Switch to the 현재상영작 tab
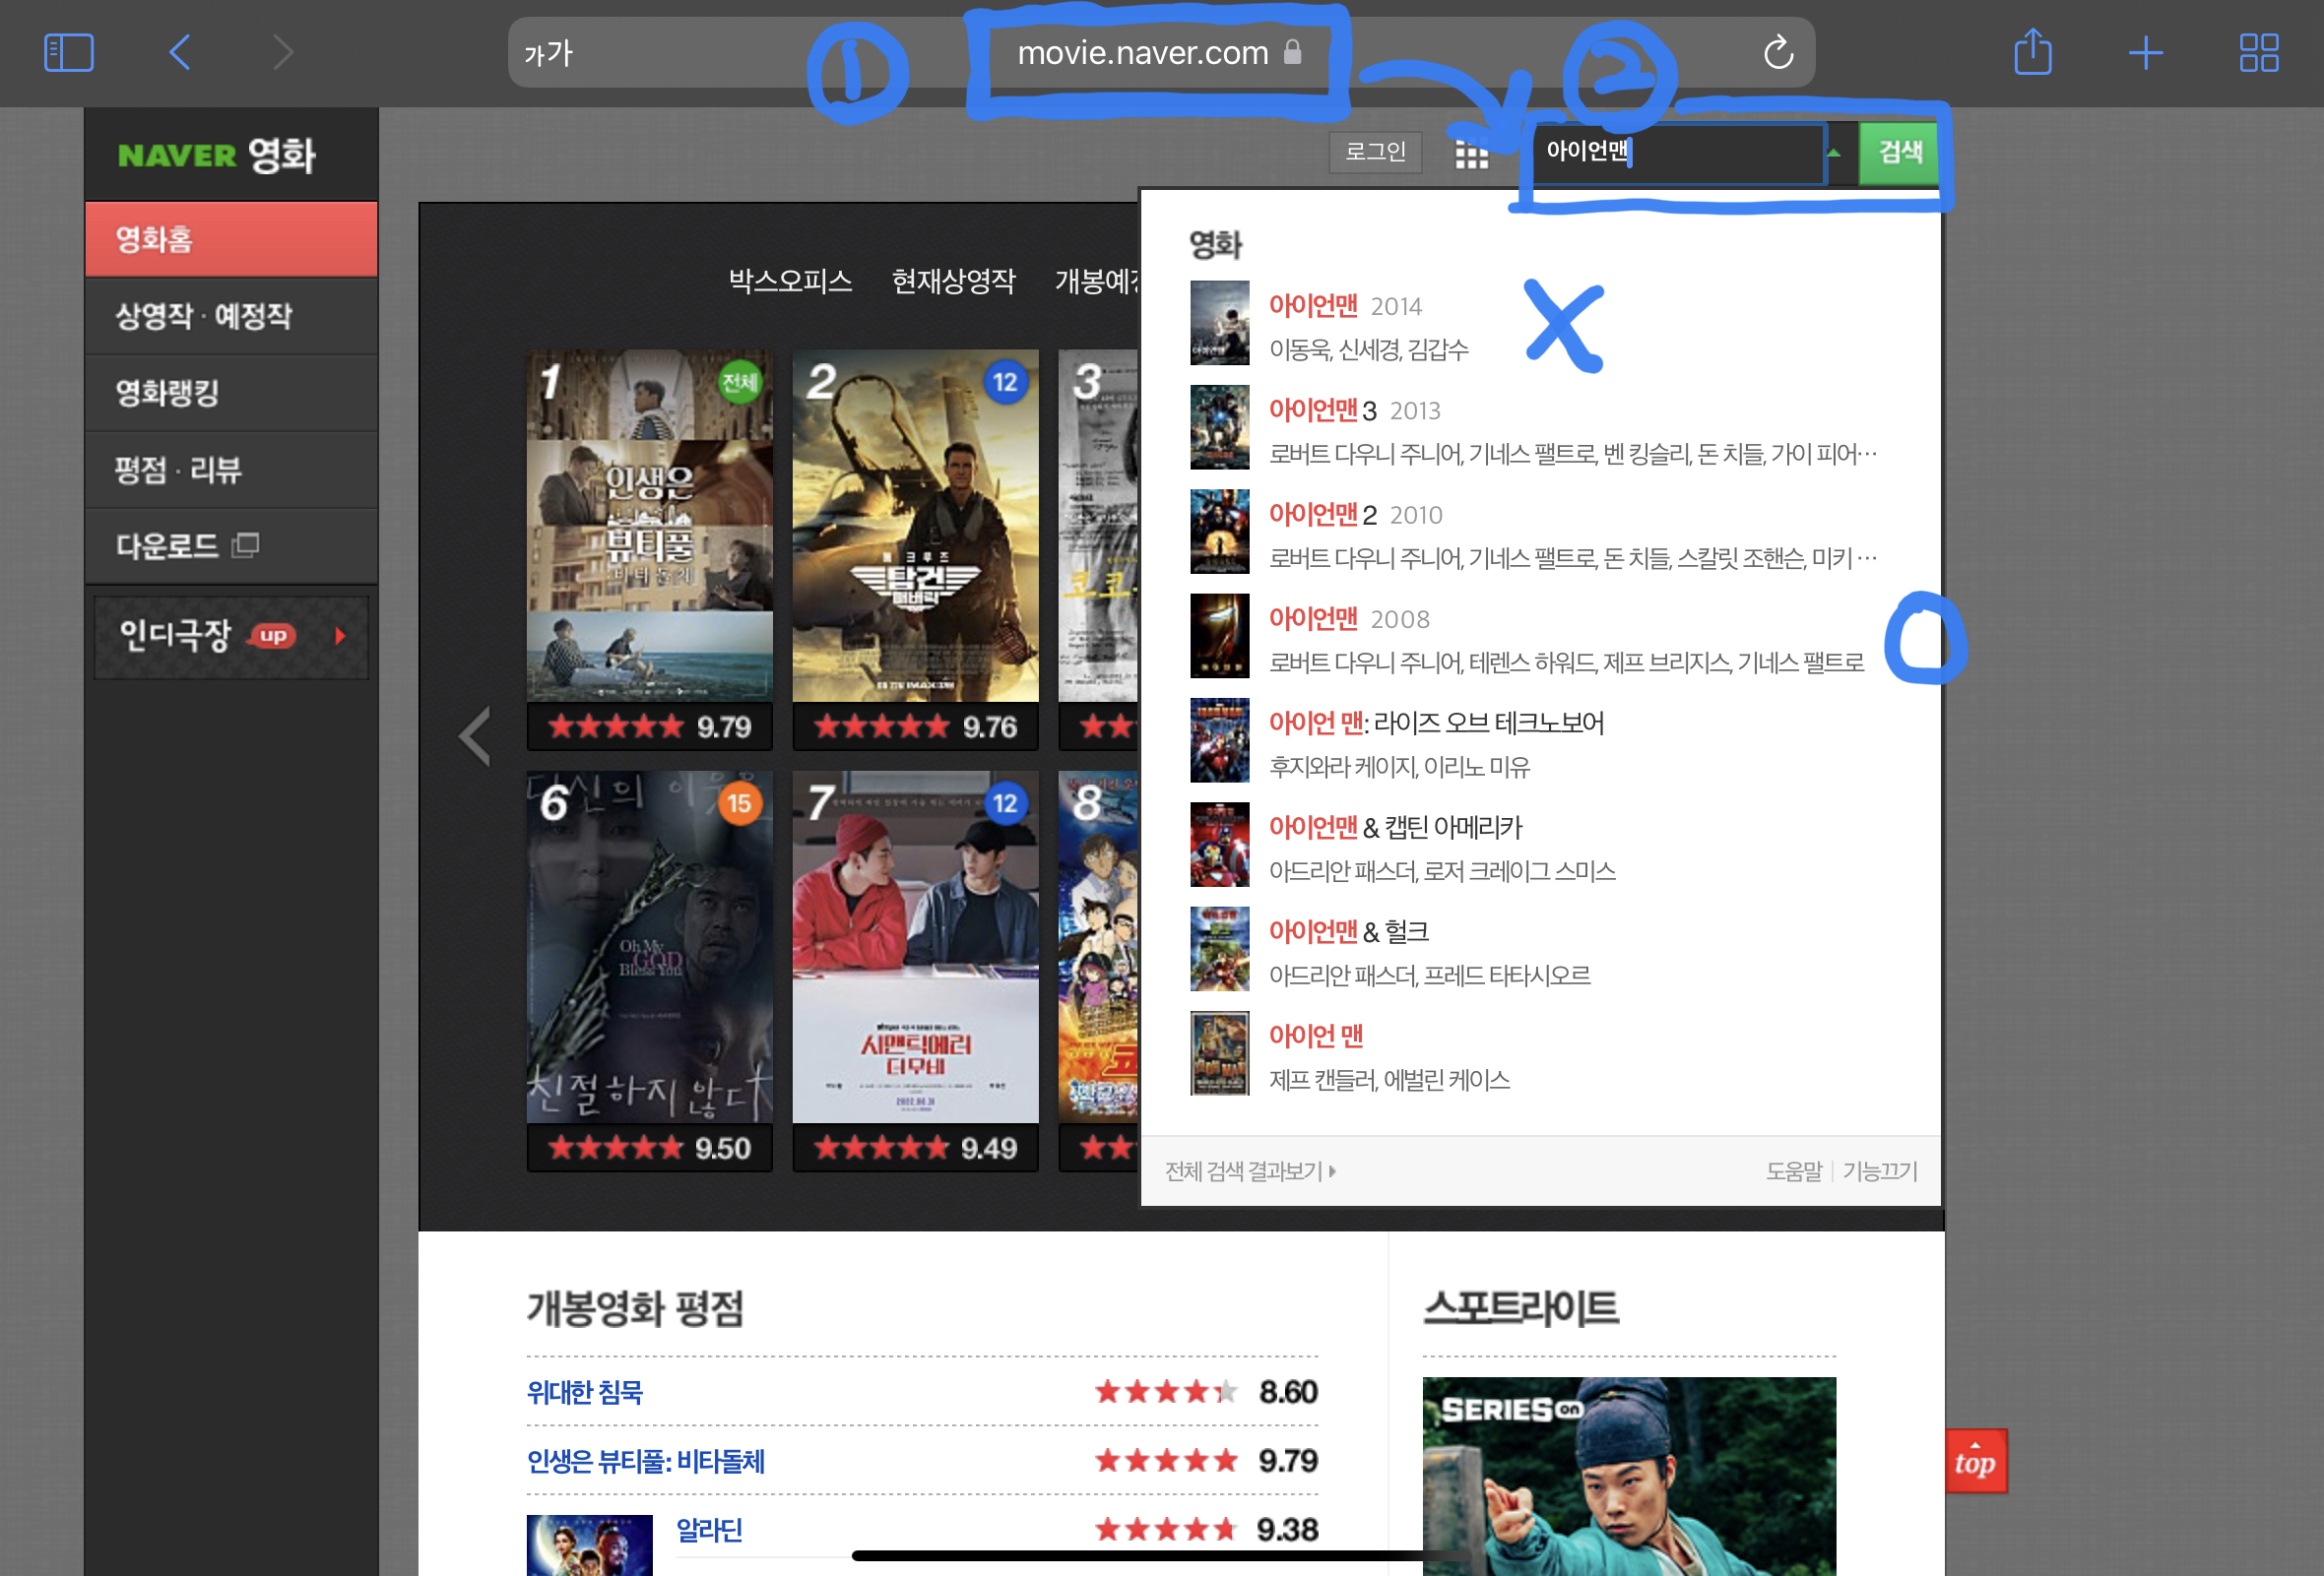This screenshot has height=1576, width=2324. click(x=953, y=281)
